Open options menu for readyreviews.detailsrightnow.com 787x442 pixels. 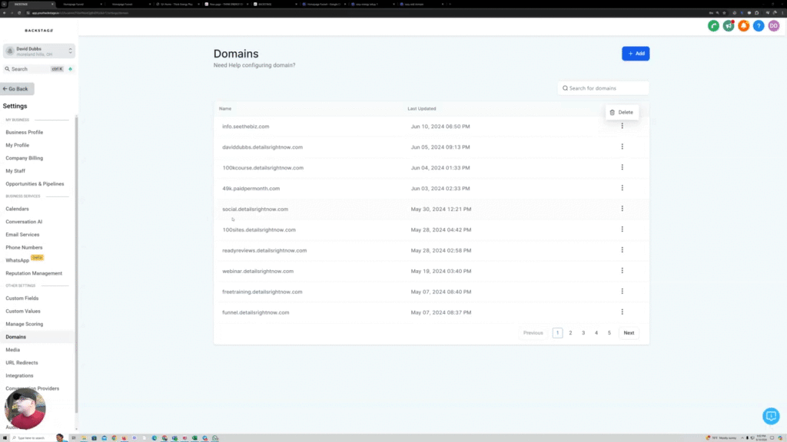point(622,250)
